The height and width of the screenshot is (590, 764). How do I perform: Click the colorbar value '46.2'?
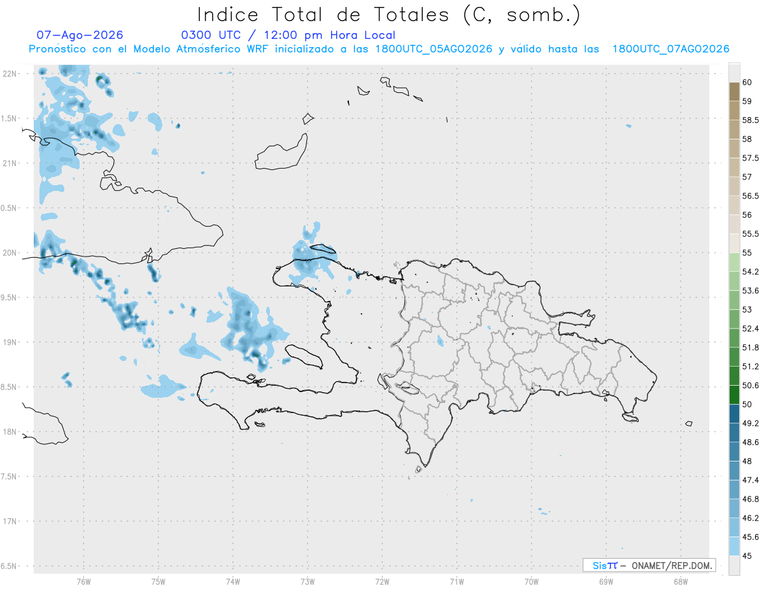(x=750, y=518)
